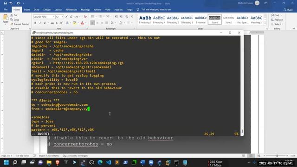Click the Line and Paragraph Spacing icon
The image size is (297, 167).
click(112, 23)
